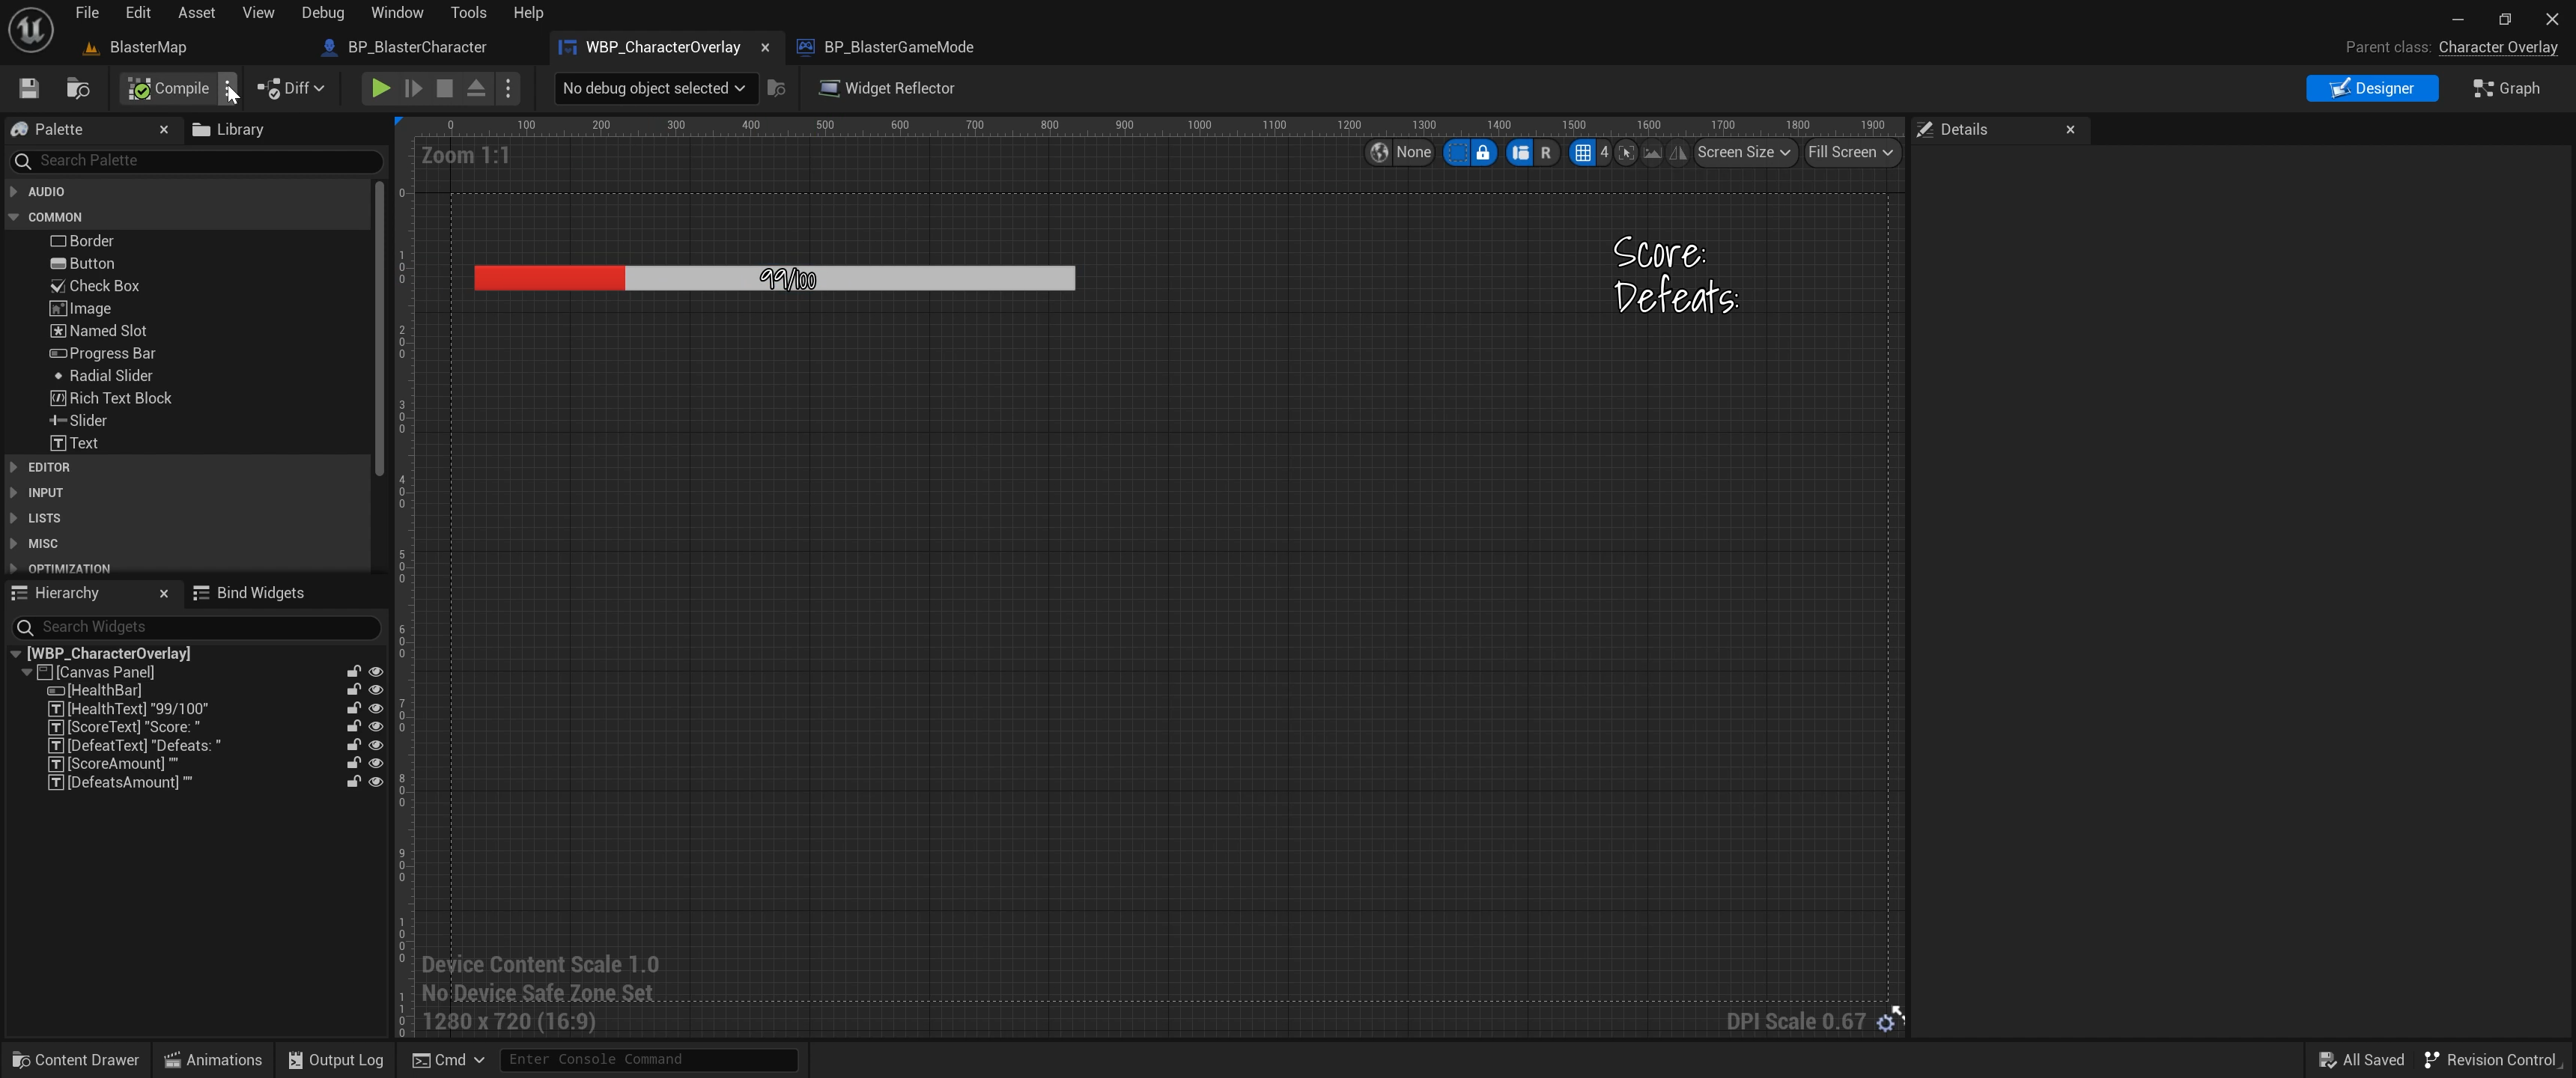Open the Widget Reflector

[886, 88]
